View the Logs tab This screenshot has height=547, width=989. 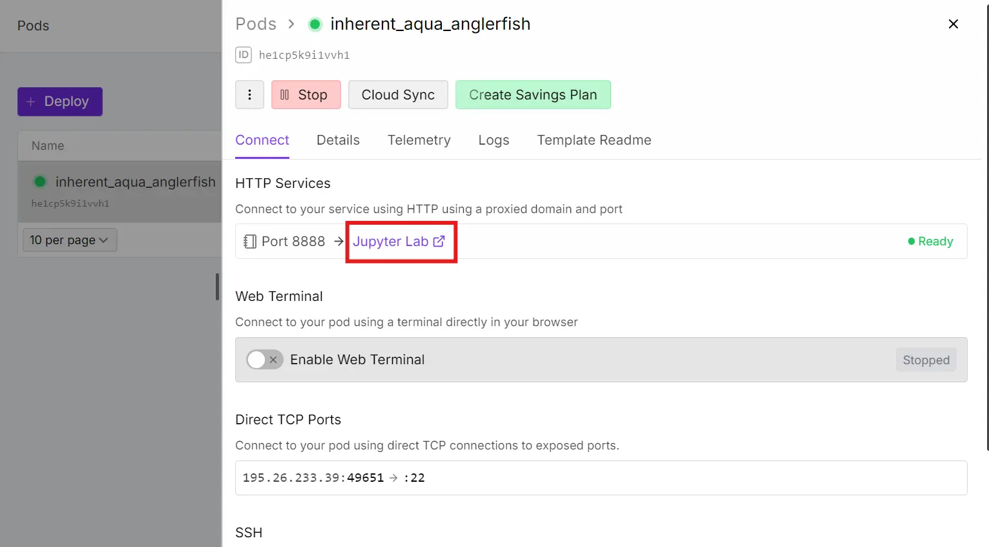[494, 140]
